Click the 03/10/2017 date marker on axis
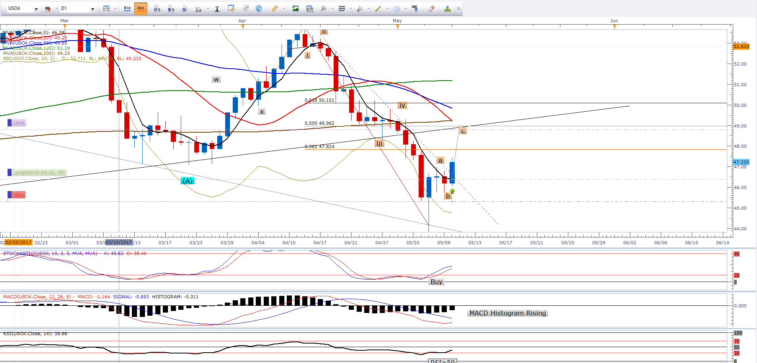 (119, 242)
